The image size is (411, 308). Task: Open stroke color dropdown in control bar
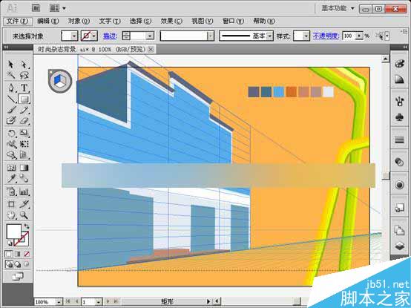point(94,36)
